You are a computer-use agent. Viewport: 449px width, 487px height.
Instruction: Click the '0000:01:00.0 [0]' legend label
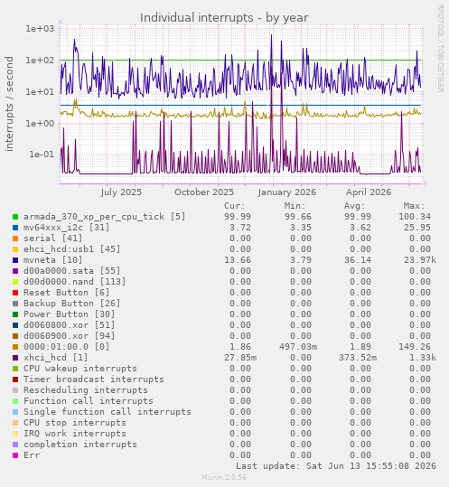(x=67, y=347)
